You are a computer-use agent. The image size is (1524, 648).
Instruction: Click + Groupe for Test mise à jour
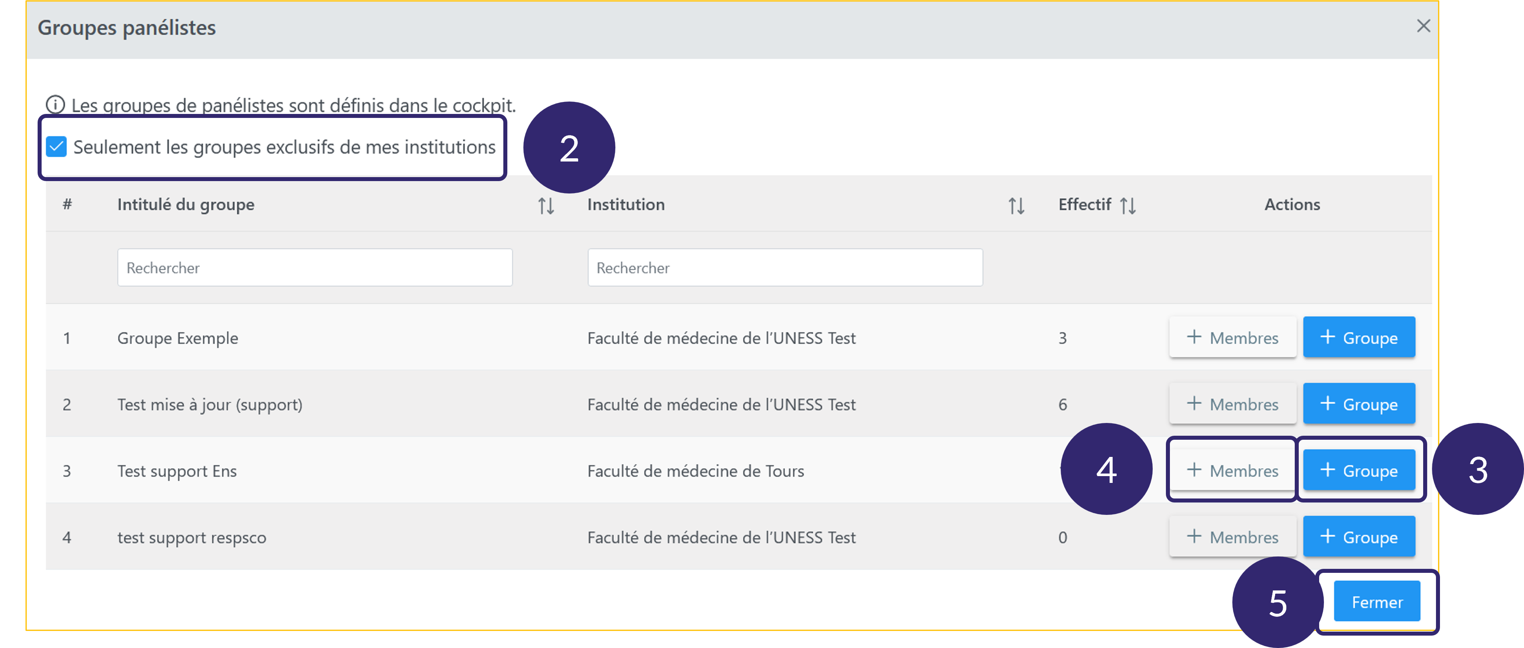(1358, 405)
